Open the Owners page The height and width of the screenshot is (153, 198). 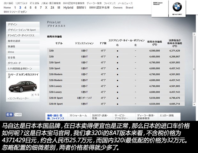118,7
